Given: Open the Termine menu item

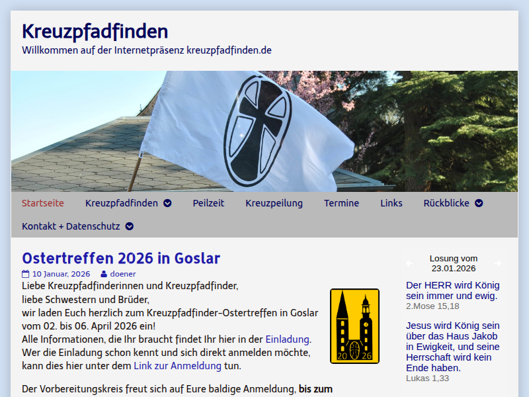Looking at the screenshot, I should tap(341, 203).
